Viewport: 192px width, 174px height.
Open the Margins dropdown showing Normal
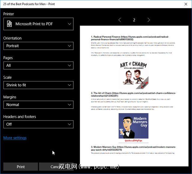[38, 105]
